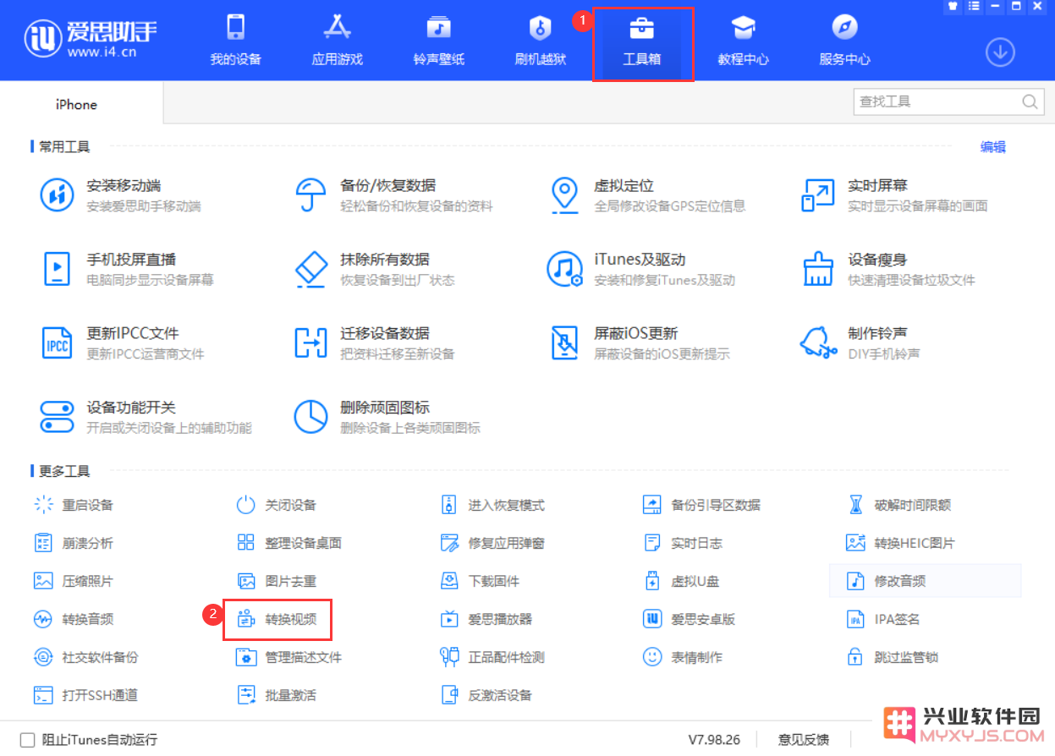Open 教程中心 section
The height and width of the screenshot is (756, 1055).
coord(743,41)
